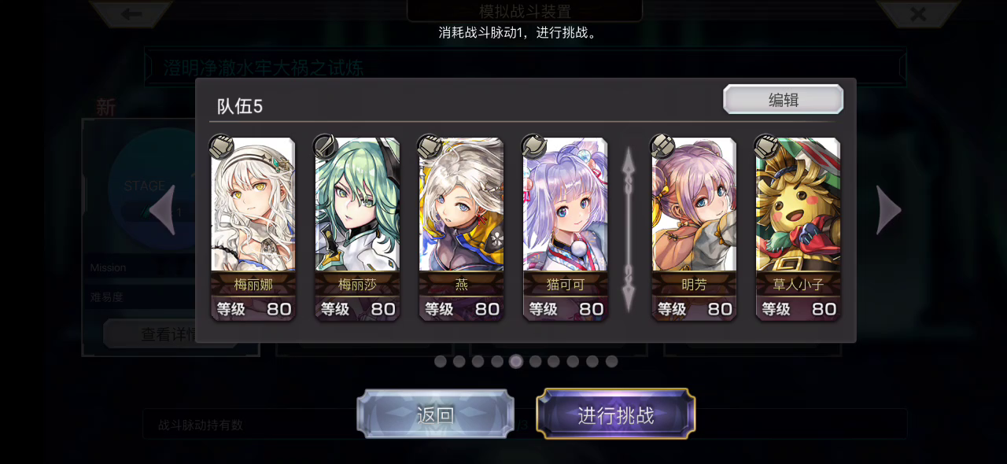The width and height of the screenshot is (1007, 464).
Task: Select the last team page dot
Action: 611,361
